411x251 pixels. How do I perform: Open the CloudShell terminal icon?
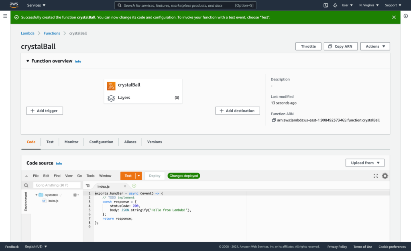click(x=326, y=5)
